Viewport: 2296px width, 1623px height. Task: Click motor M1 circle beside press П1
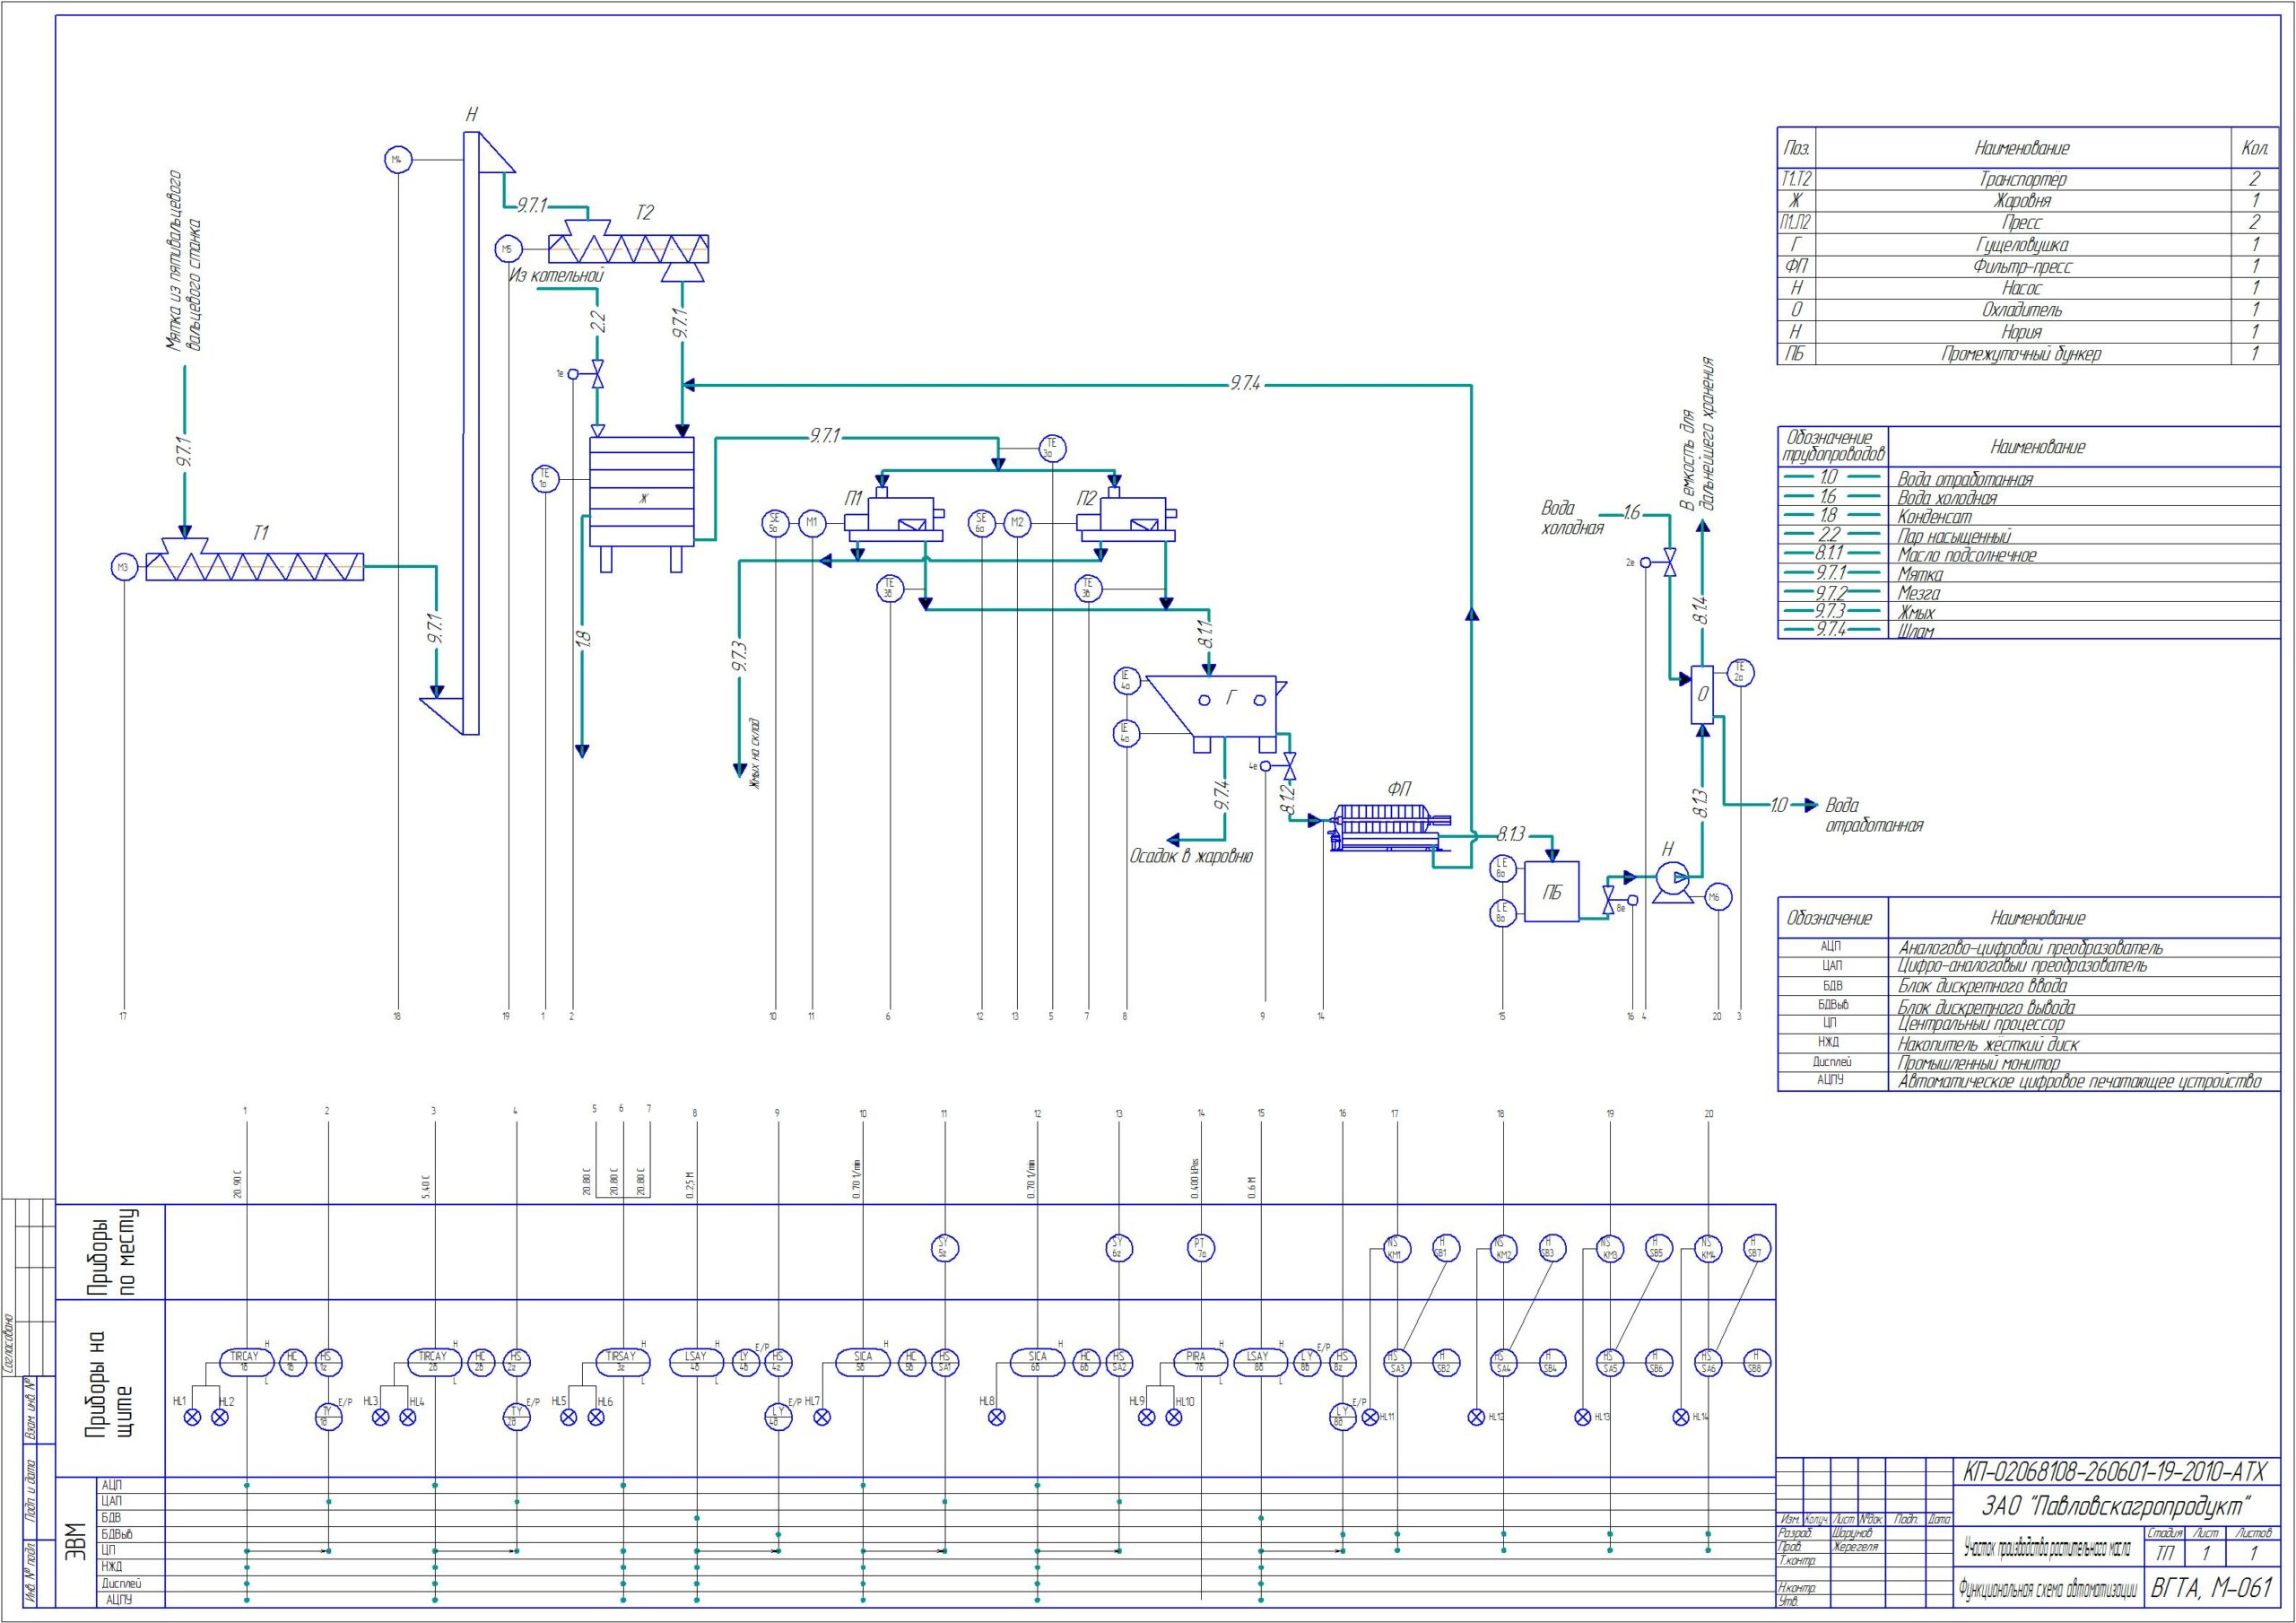tap(812, 522)
